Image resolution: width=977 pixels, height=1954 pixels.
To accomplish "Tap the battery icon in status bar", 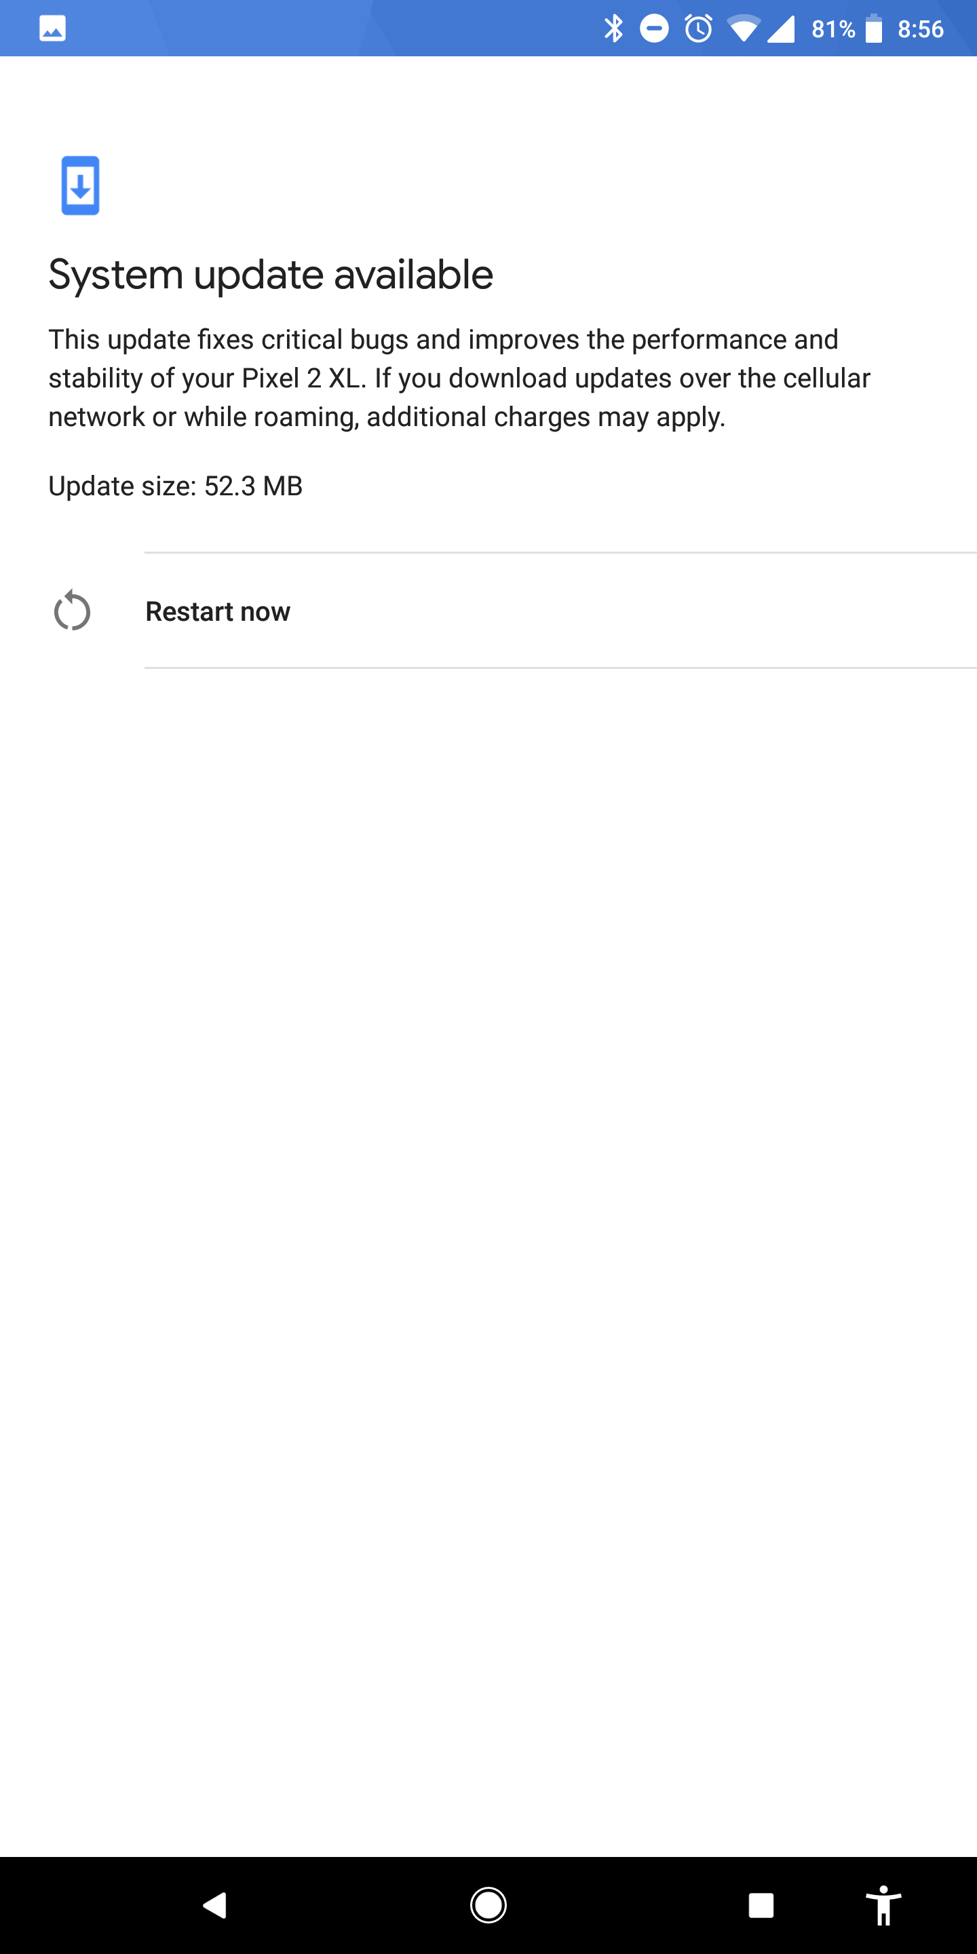I will (x=874, y=28).
